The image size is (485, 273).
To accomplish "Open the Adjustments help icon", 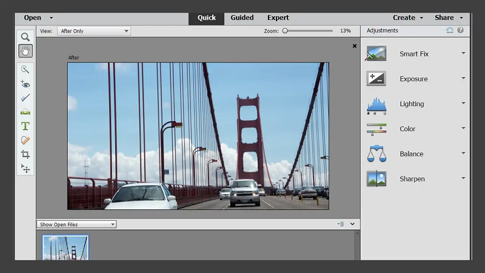I will [460, 30].
